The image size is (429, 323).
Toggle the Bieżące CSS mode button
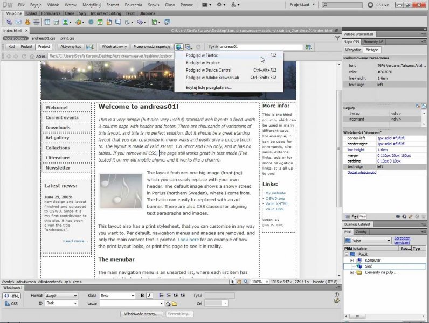tap(373, 50)
